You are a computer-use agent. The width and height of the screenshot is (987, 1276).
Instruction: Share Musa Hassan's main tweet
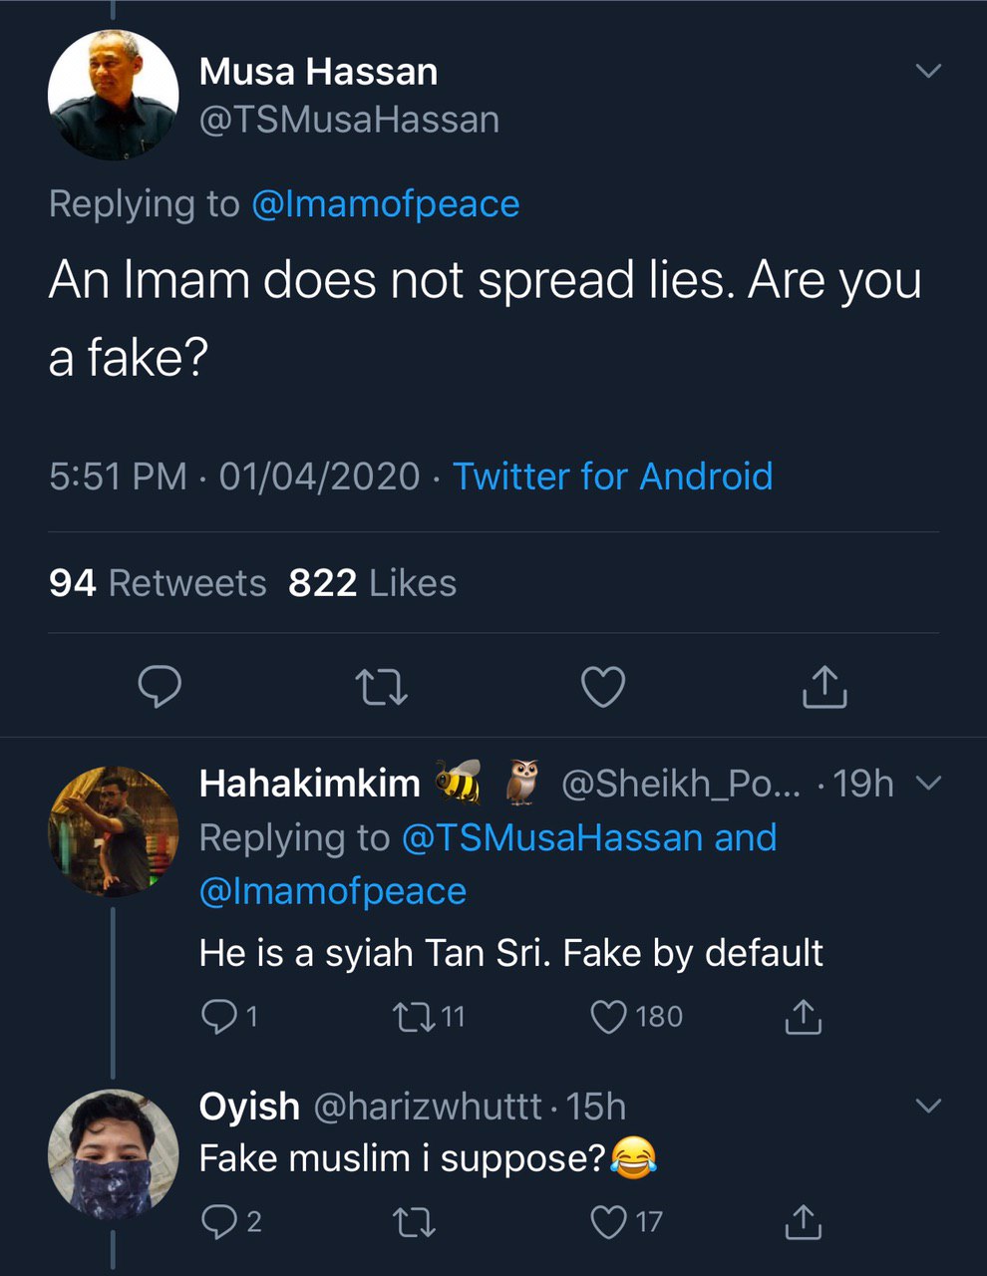824,687
